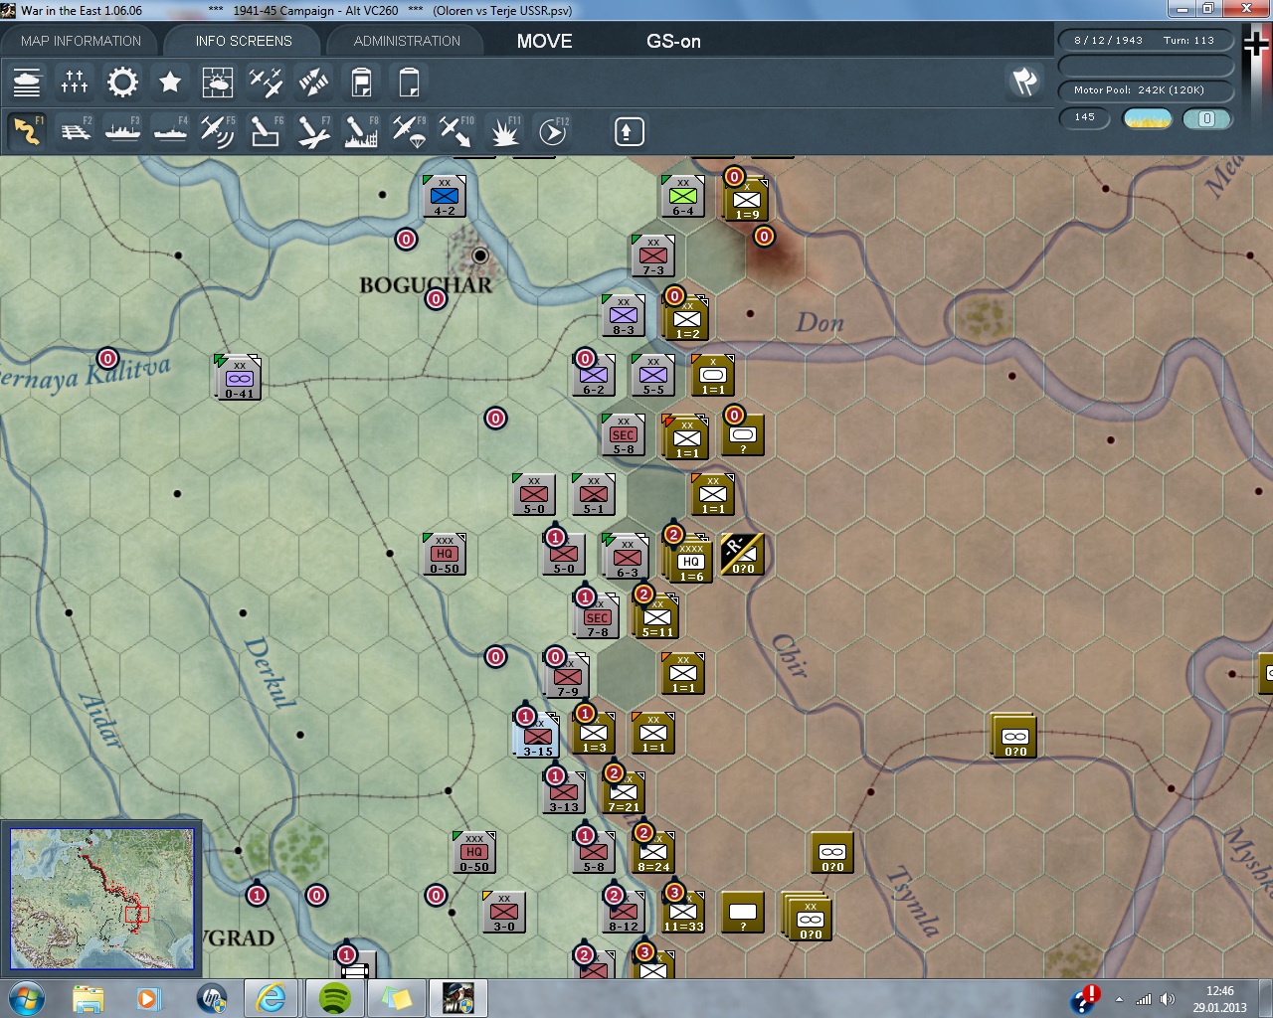1273x1018 pixels.
Task: Click the 145 admin points display
Action: (x=1084, y=118)
